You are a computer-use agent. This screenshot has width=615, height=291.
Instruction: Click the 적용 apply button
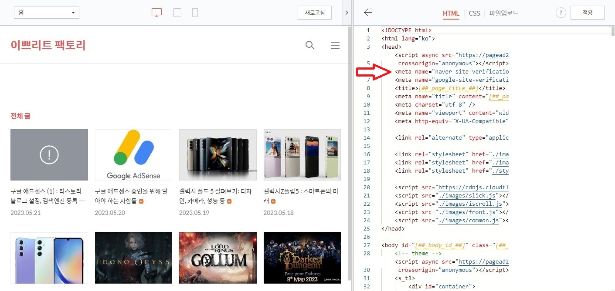point(588,13)
